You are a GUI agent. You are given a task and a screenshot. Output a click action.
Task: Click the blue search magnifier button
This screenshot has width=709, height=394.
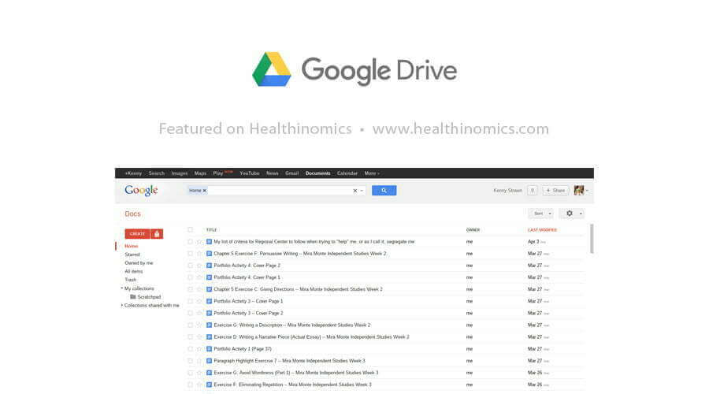pyautogui.click(x=384, y=191)
